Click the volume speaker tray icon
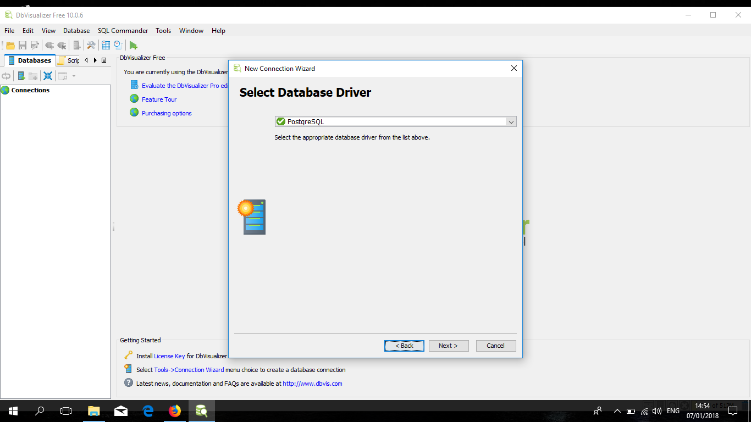This screenshot has height=422, width=751. coord(657,411)
